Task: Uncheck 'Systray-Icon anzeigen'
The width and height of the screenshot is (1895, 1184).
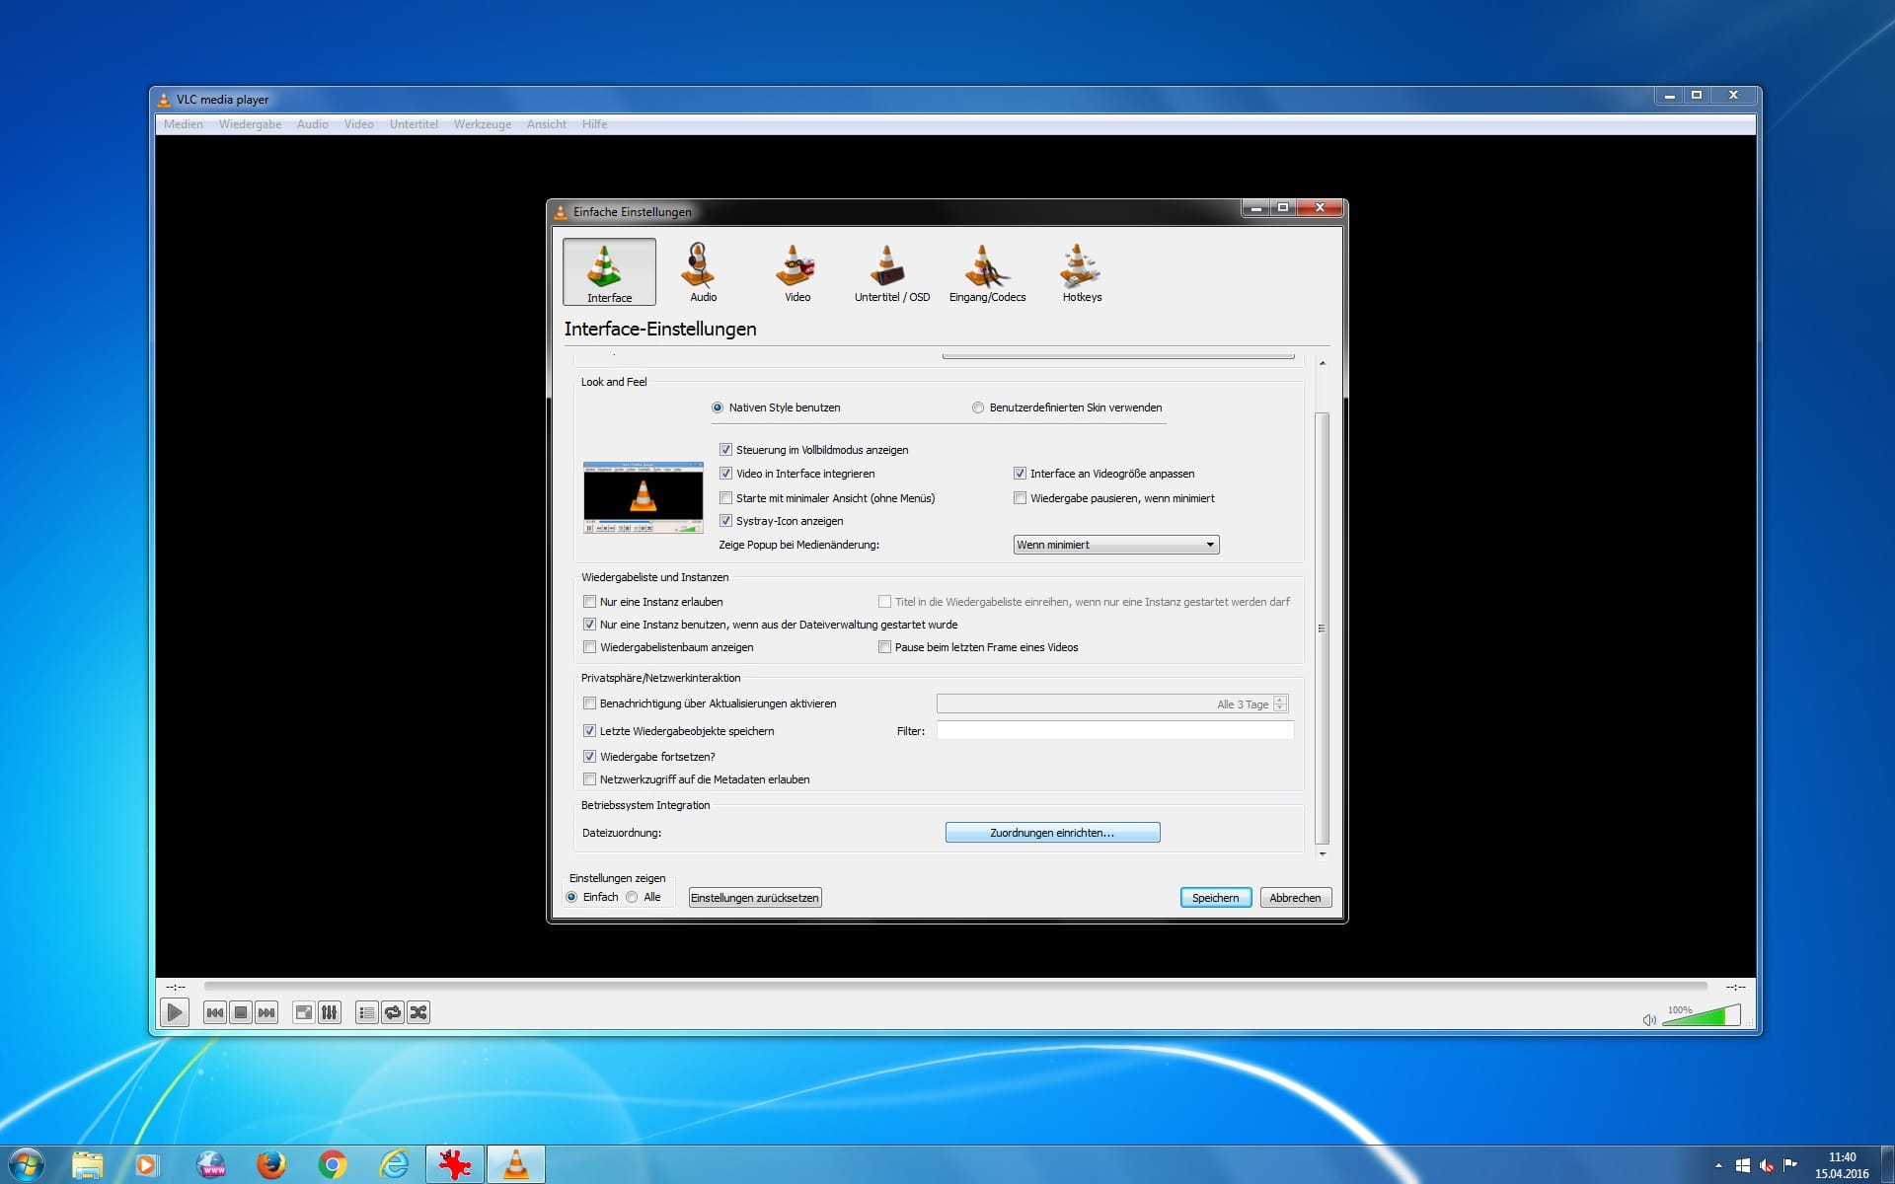Action: tap(725, 521)
